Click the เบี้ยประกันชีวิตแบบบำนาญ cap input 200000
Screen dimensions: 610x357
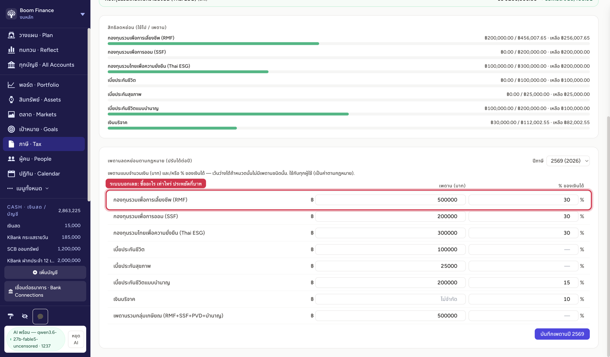point(390,283)
